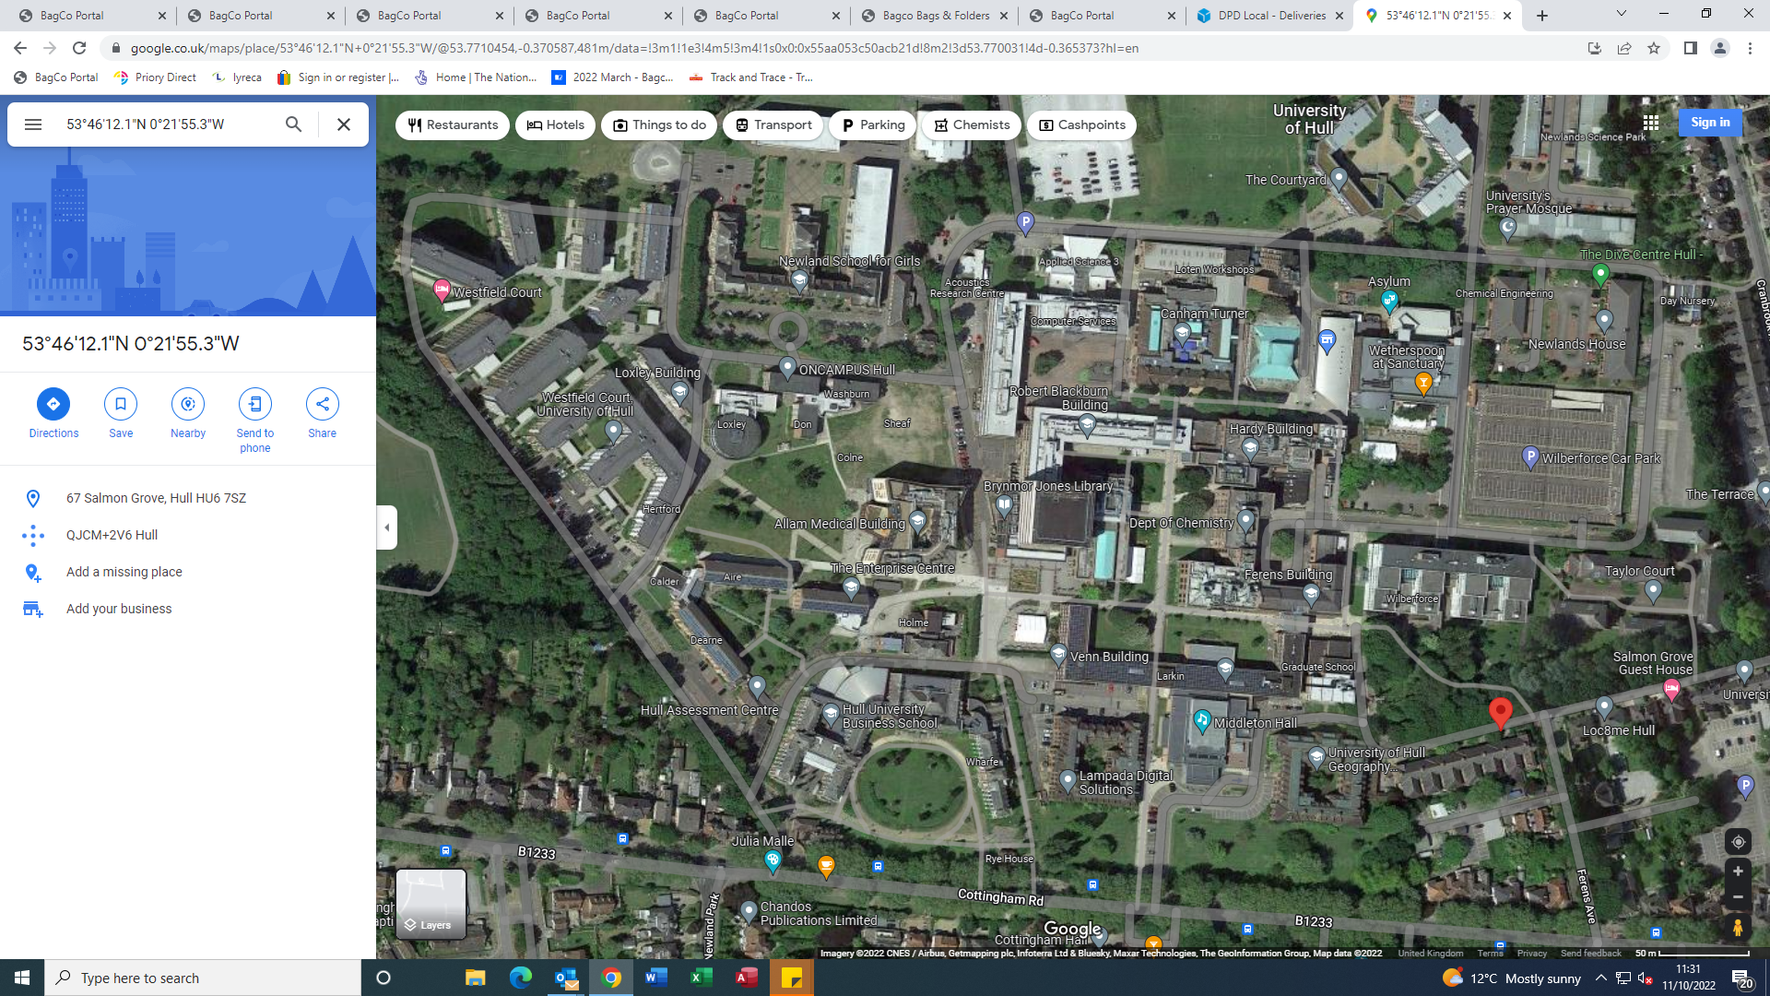The height and width of the screenshot is (996, 1770).
Task: Zoom in on the map
Action: [x=1738, y=871]
